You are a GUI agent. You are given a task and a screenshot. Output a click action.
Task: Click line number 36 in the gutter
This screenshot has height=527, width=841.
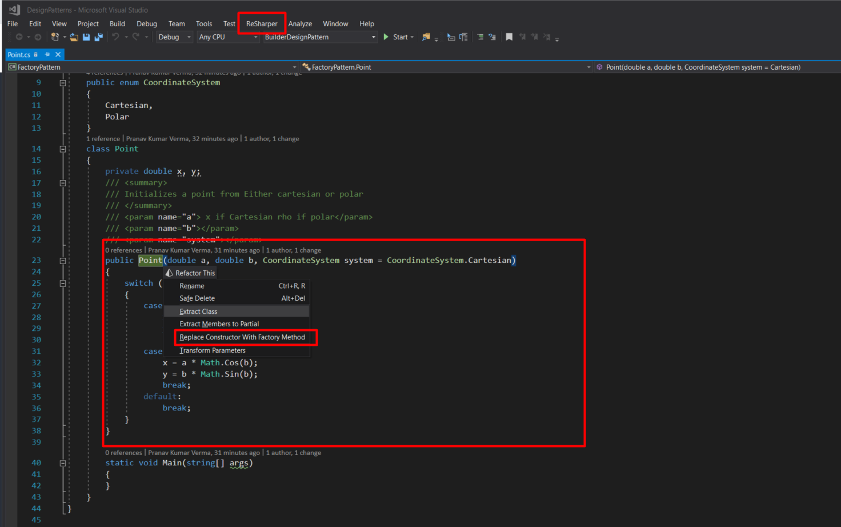point(36,409)
